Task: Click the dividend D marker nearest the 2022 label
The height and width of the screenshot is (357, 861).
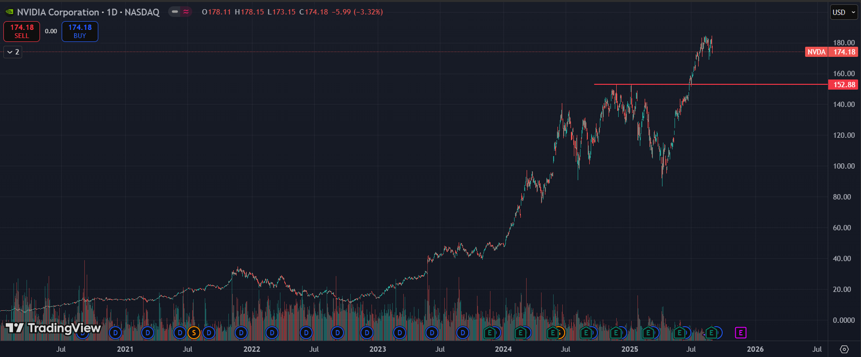Action: 241,332
